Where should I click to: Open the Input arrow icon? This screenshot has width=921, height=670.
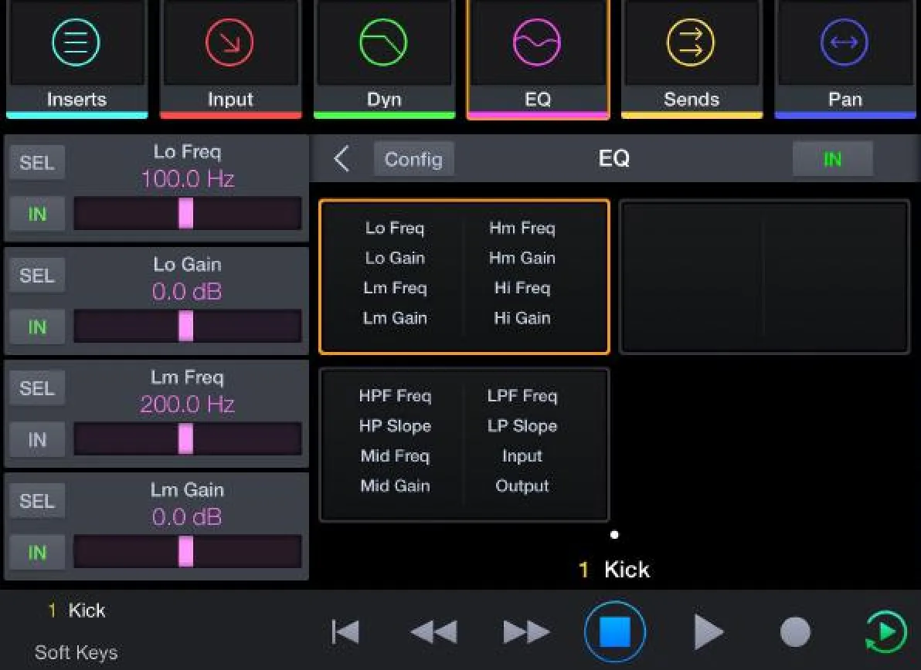point(229,42)
